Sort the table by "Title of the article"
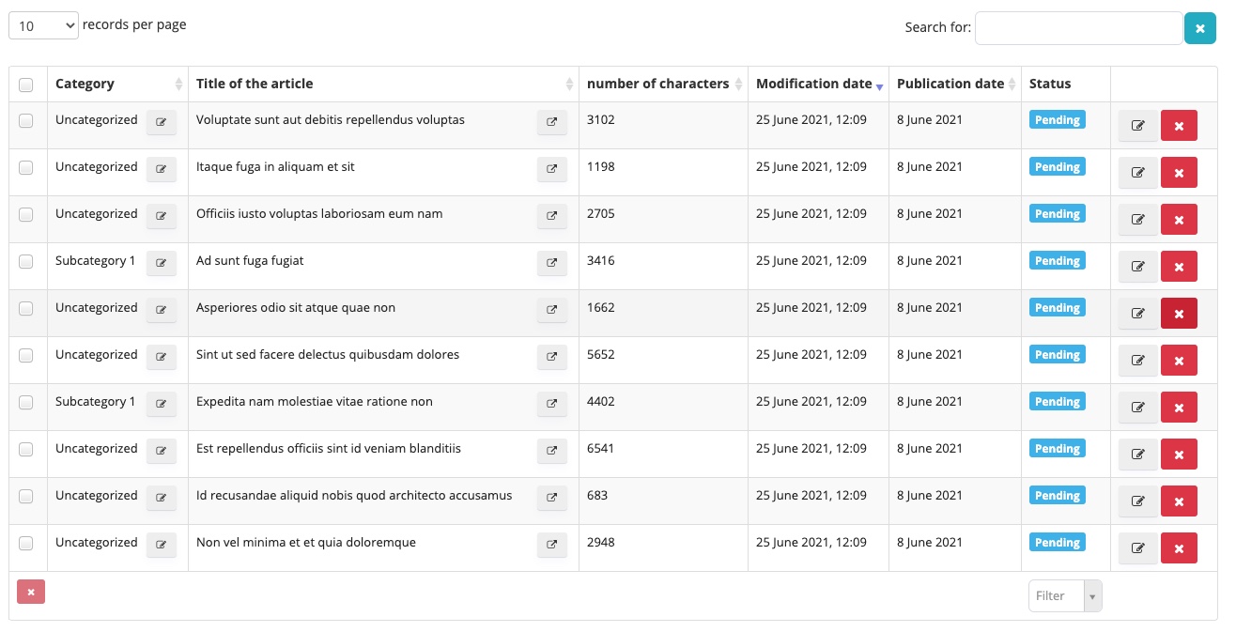Image resolution: width=1236 pixels, height=632 pixels. click(x=571, y=84)
